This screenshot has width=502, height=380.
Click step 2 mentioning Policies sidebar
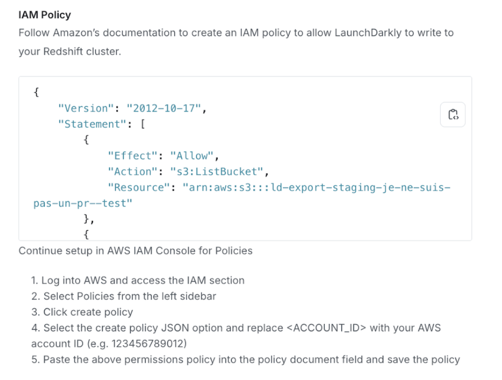124,296
